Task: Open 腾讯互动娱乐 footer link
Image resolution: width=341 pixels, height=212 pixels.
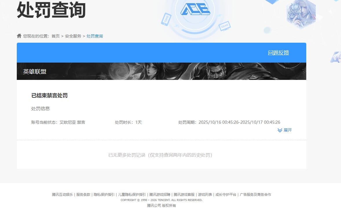Action: click(x=63, y=194)
